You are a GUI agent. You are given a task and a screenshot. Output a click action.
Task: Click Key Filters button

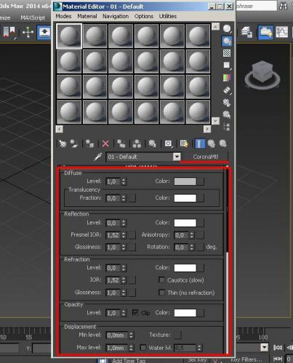[x=246, y=359]
